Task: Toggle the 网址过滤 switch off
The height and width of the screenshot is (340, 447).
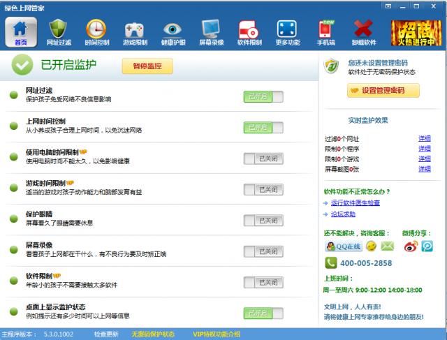Action: (263, 96)
